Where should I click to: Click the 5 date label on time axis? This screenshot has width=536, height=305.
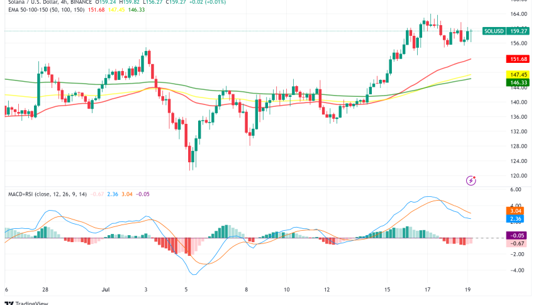click(186, 290)
